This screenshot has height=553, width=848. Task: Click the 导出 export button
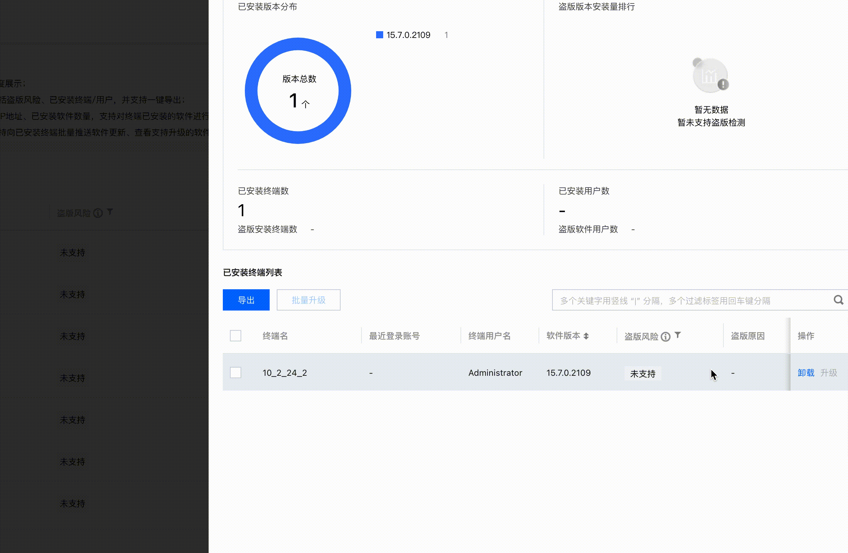246,300
